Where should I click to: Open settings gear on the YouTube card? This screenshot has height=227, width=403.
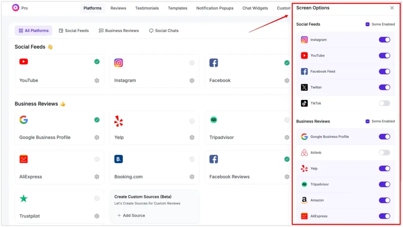tap(97, 81)
